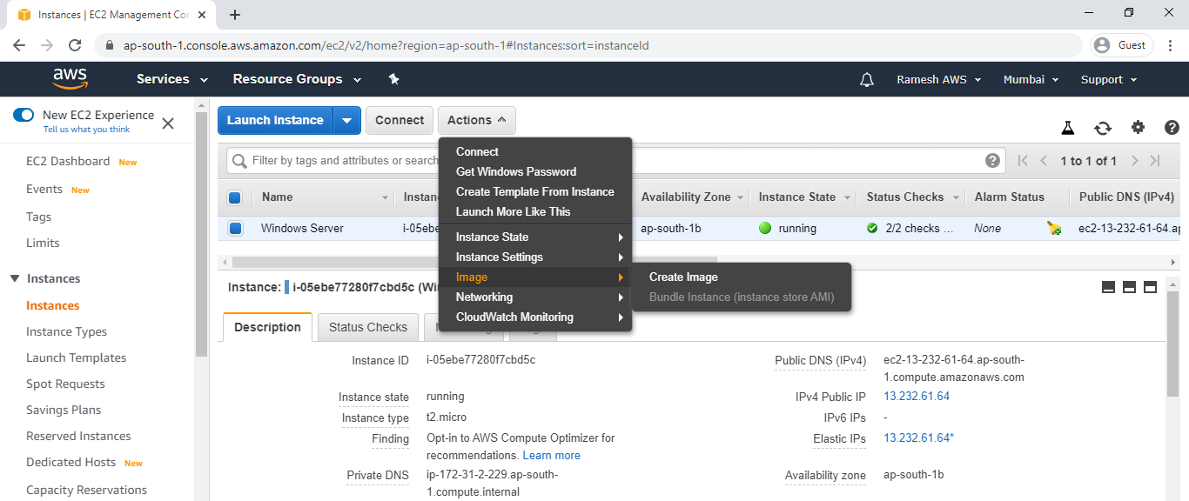Expand Instance State submenu

coord(534,237)
